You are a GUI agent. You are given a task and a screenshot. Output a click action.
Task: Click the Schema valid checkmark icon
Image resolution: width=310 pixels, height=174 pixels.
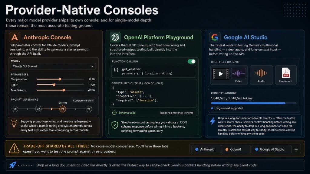(114, 113)
